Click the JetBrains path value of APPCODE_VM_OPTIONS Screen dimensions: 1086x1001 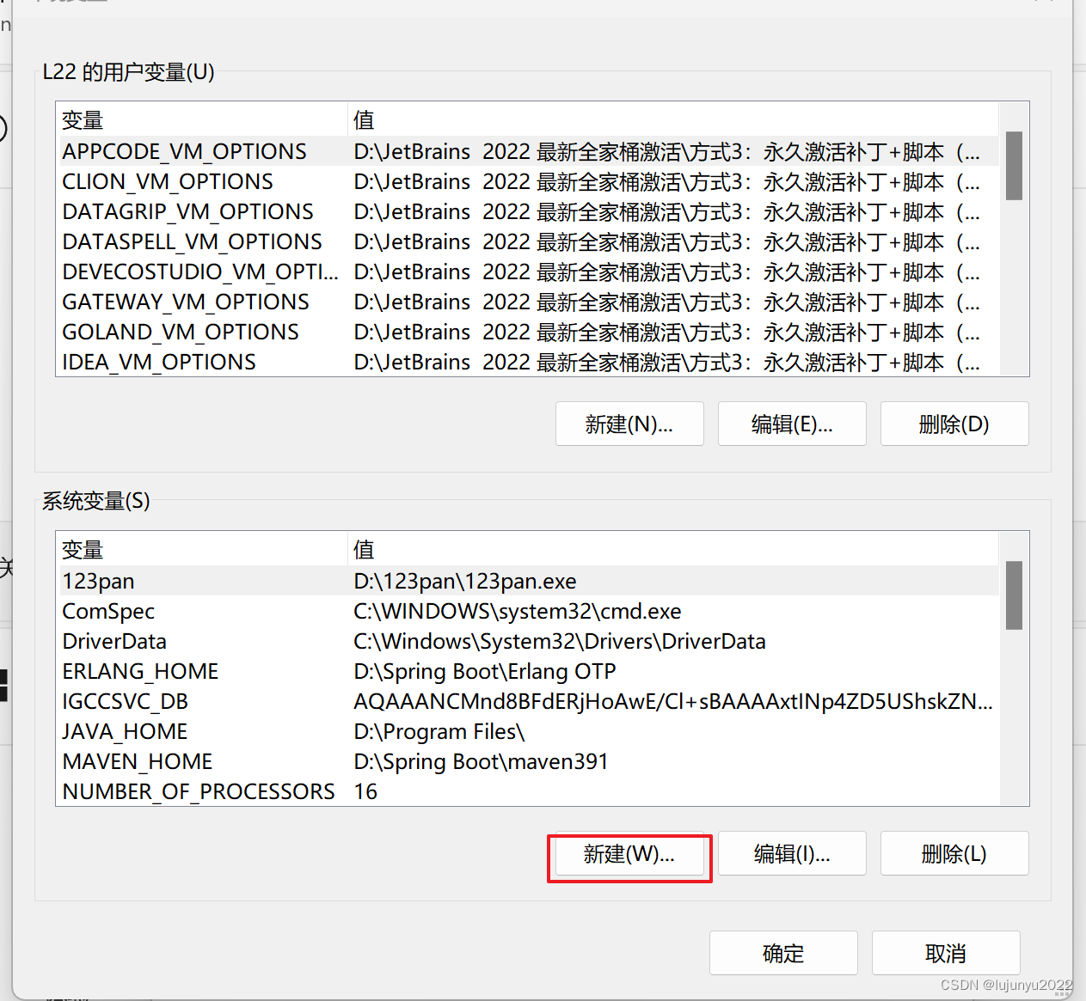click(x=667, y=151)
